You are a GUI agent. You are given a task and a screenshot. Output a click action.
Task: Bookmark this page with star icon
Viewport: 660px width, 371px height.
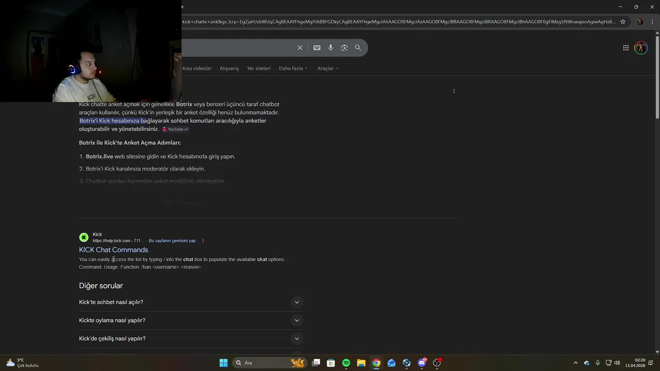click(623, 22)
